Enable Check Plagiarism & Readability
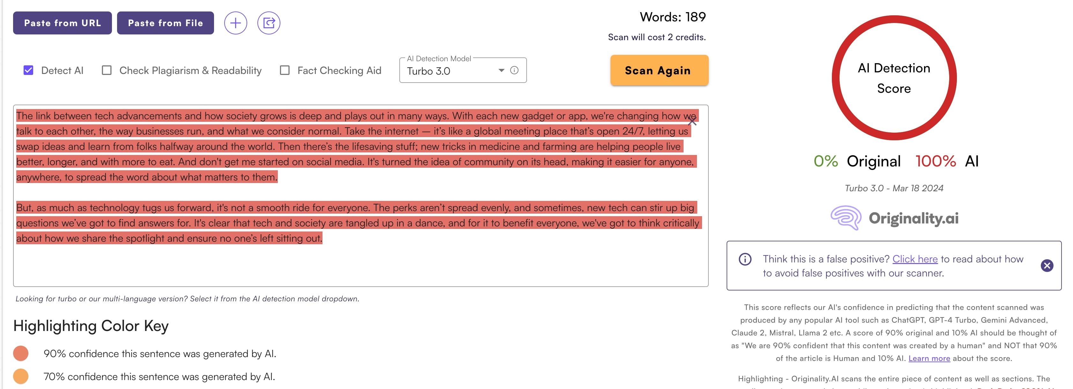Viewport: 1073px width, 389px height. [107, 70]
